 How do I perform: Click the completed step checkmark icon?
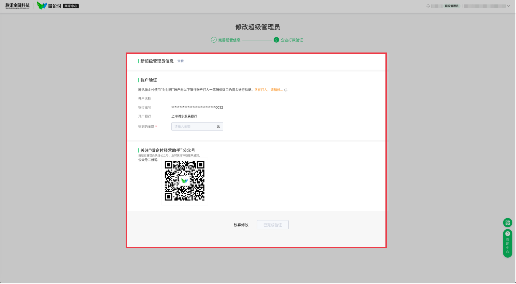(214, 40)
